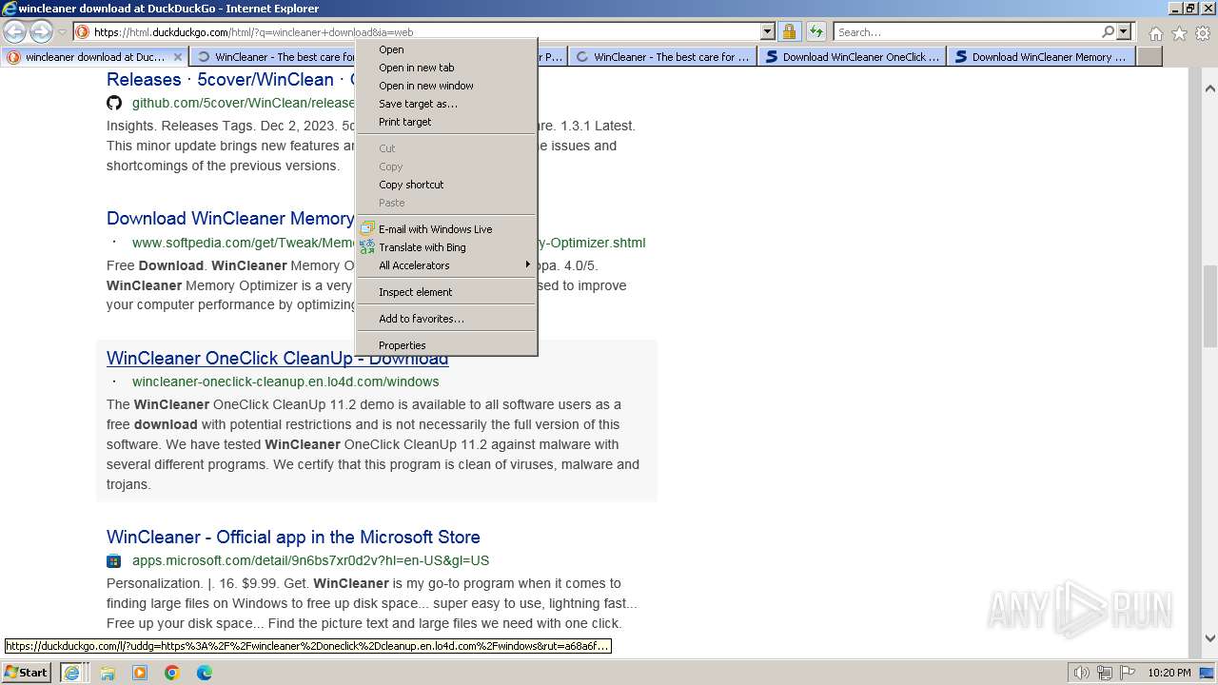Image resolution: width=1218 pixels, height=685 pixels.
Task: Open the Download WinCleaner Memory result link
Action: [x=230, y=219]
